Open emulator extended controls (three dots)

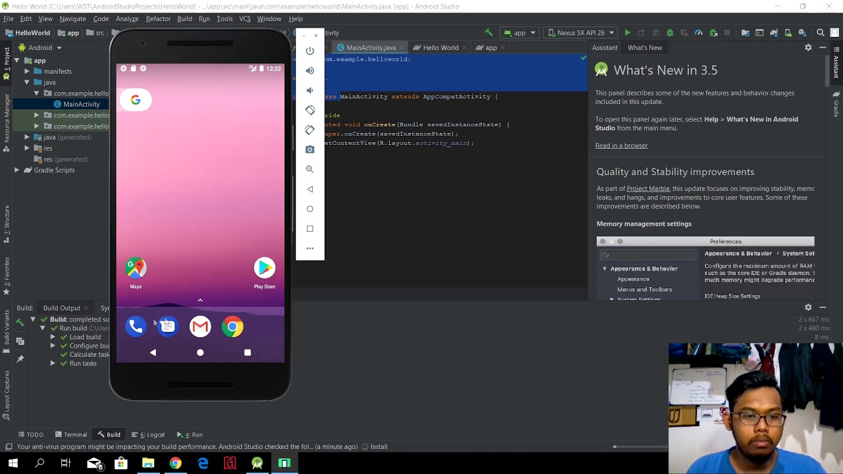click(x=310, y=248)
